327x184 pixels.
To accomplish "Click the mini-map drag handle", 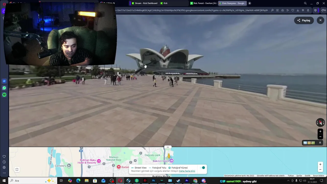I will point(168,147).
